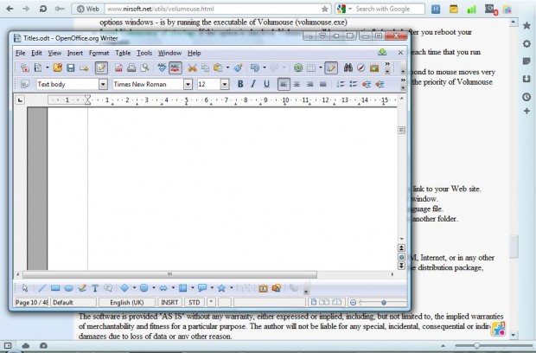
Task: Open the Table menu
Action: 123,53
